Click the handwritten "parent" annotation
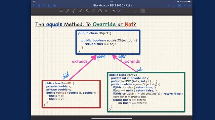215x120 pixels. pos(101,57)
